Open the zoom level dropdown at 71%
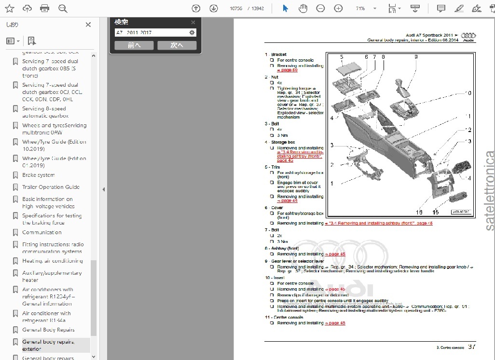This screenshot has width=495, height=360. click(x=375, y=9)
